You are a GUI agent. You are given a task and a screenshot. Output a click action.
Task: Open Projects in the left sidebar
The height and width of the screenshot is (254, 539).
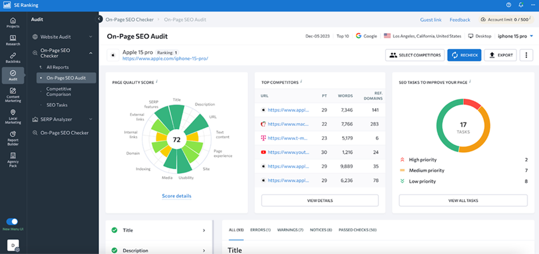click(x=13, y=22)
